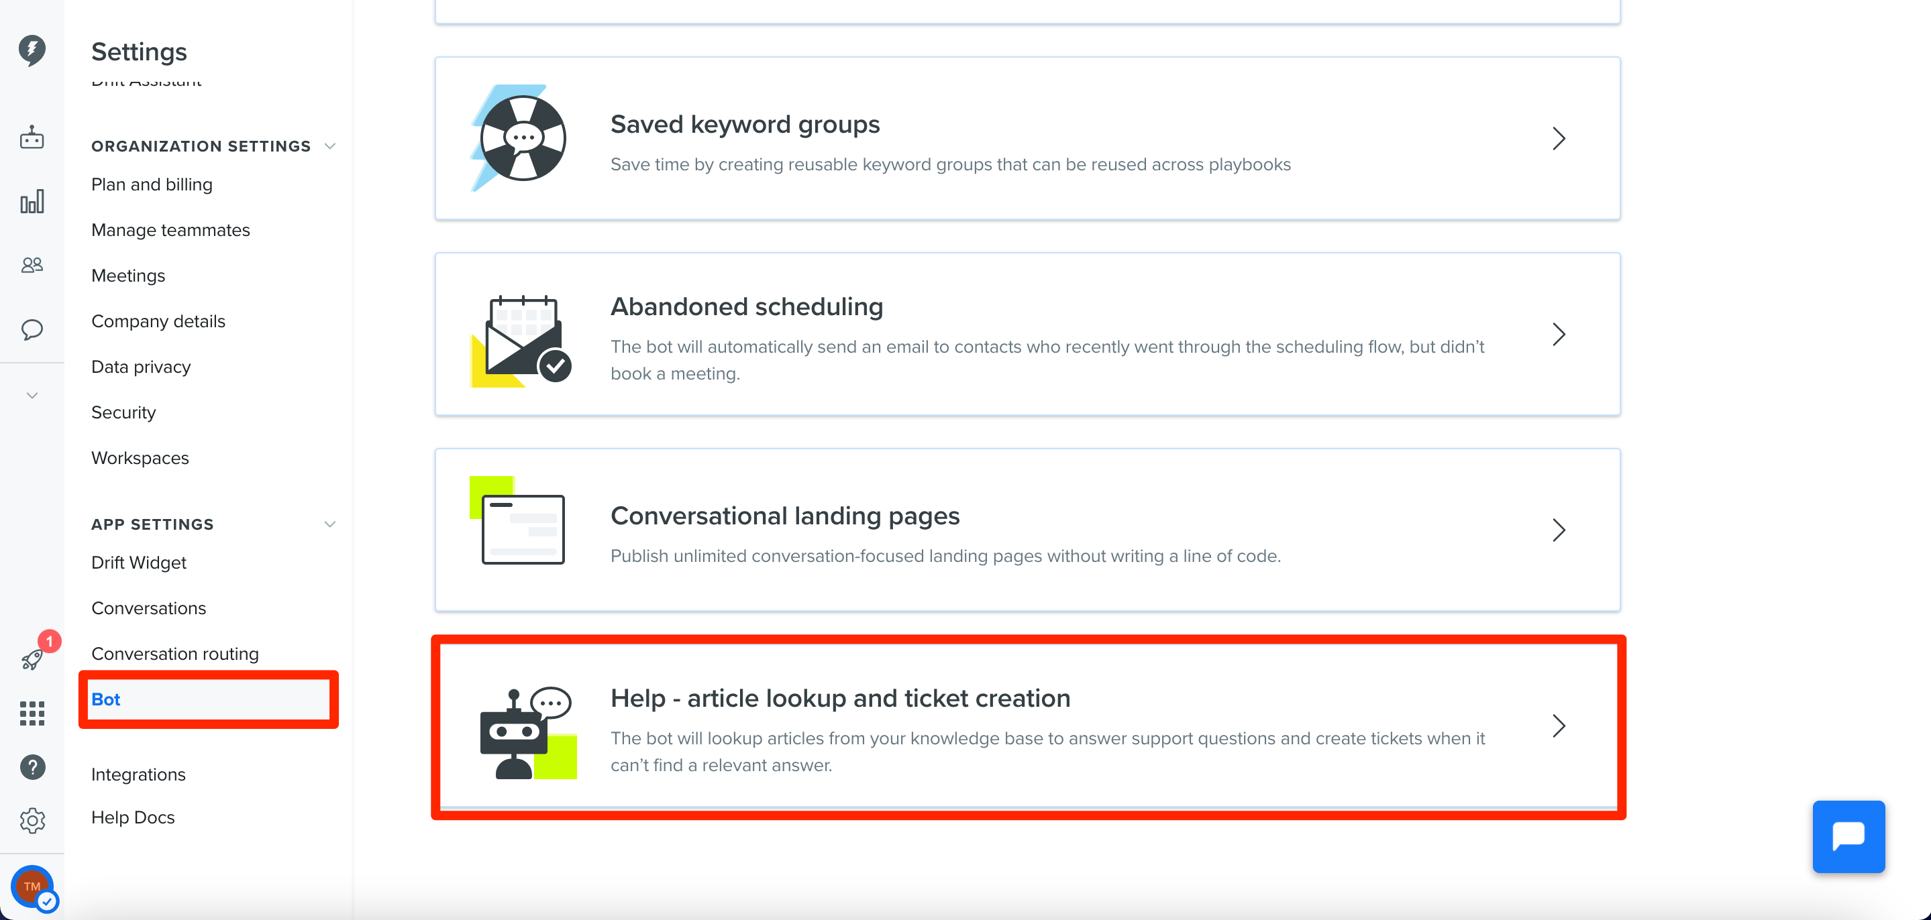Click the Abandoned scheduling envelope icon
This screenshot has width=1931, height=920.
pos(522,341)
